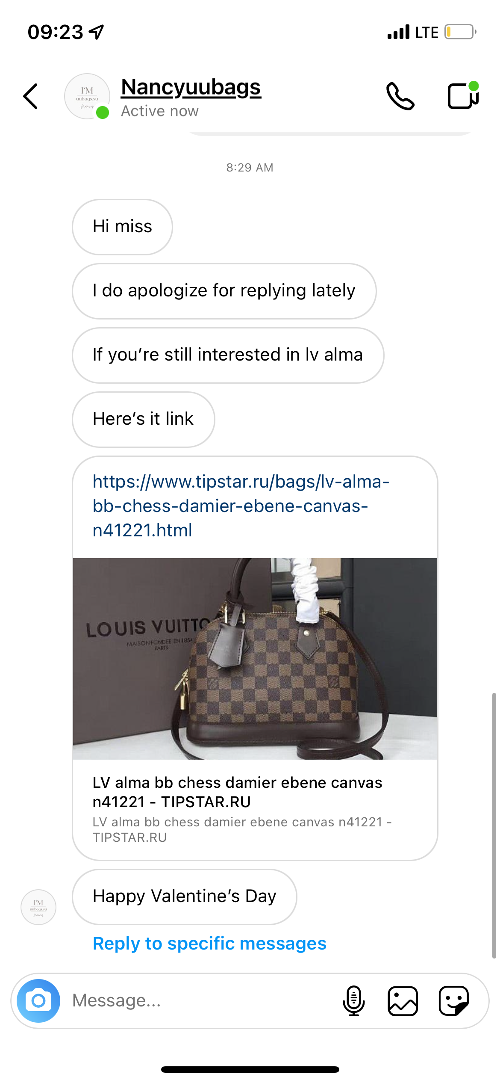Open the photo gallery picker
This screenshot has width=500, height=1083.
point(403,1000)
